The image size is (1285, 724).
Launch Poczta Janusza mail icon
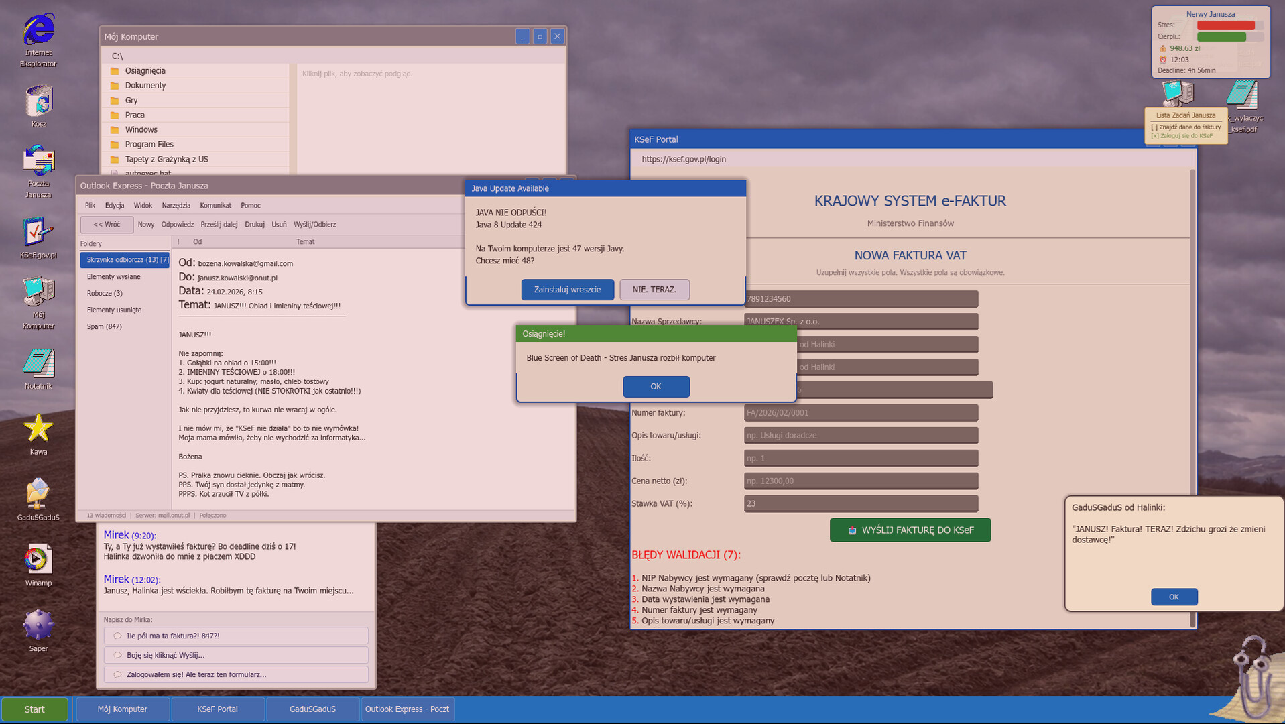click(x=38, y=162)
